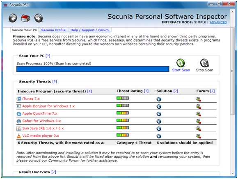This screenshot has width=238, height=179.
Task: Click the 'Category 4 Threat' summary text
Action: click(x=134, y=143)
